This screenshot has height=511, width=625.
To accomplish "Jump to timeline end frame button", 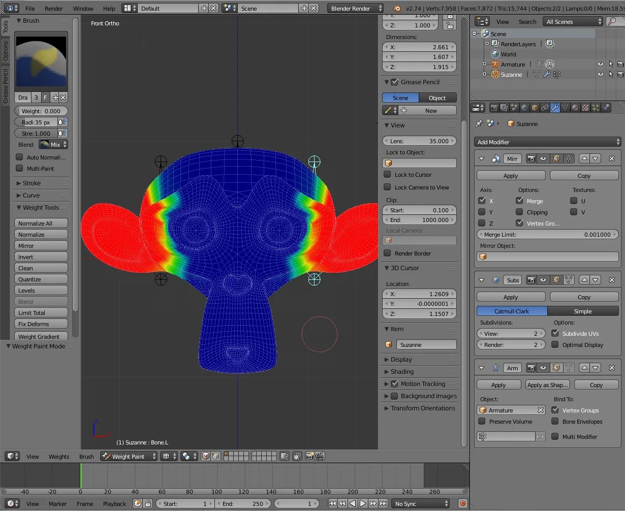I will tap(383, 503).
